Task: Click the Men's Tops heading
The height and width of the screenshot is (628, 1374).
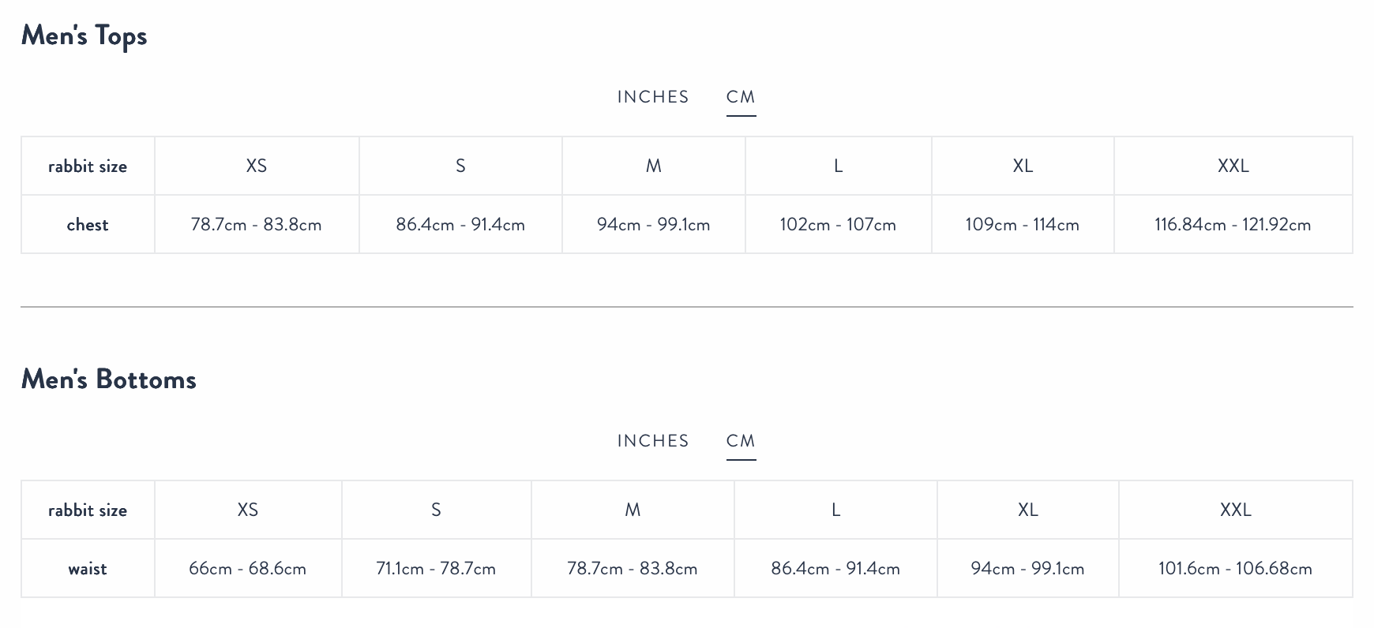Action: 84,36
